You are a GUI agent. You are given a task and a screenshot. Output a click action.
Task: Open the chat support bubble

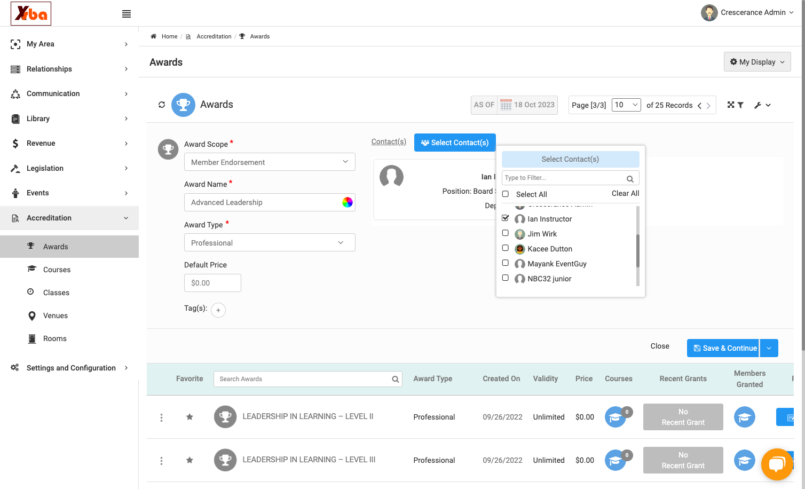[777, 464]
